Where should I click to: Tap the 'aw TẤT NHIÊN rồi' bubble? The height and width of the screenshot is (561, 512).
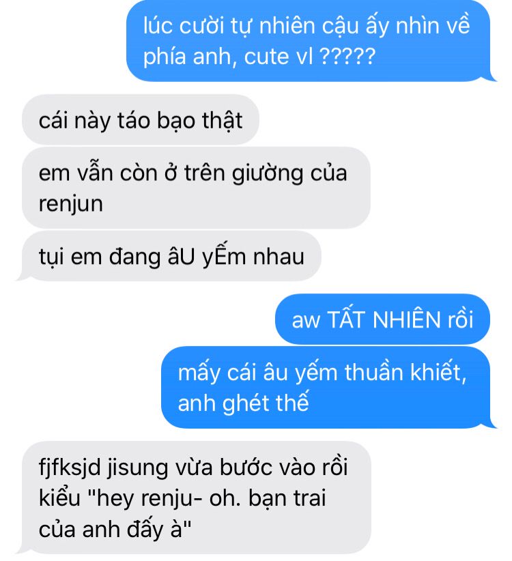point(382,319)
